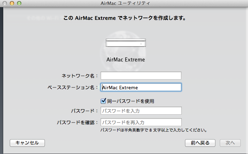The image size is (248, 154).
Task: Select the パスワードを入力 password field
Action: pyautogui.click(x=140, y=111)
